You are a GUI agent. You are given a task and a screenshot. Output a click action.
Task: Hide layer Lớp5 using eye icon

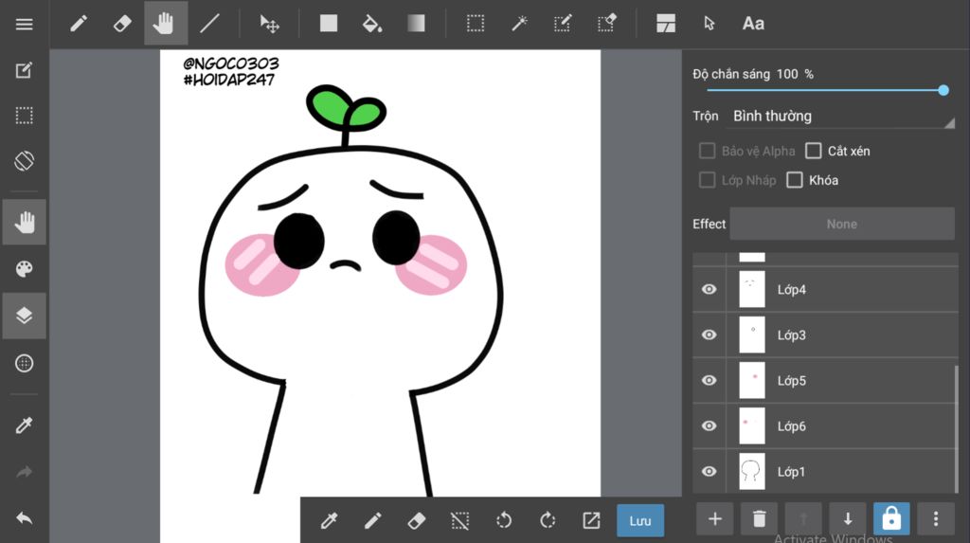[709, 380]
